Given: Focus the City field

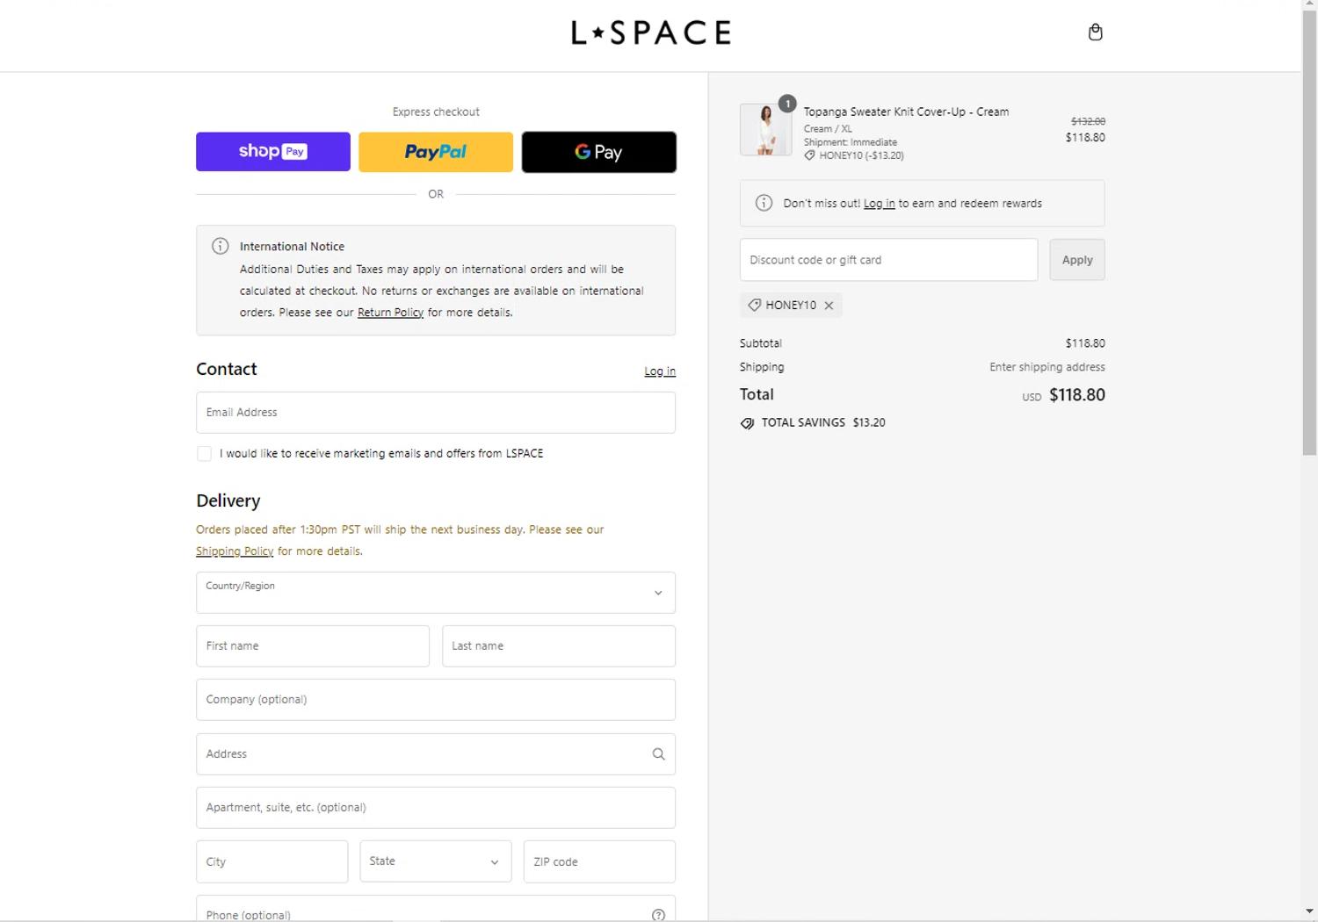Looking at the screenshot, I should coord(272,861).
